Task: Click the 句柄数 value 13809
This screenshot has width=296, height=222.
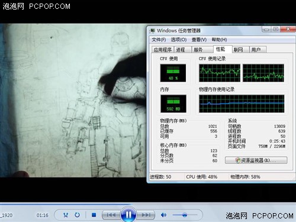Action: [x=279, y=126]
